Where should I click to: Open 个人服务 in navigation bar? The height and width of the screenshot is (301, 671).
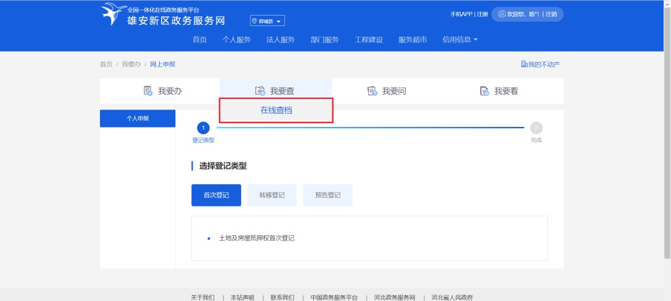click(x=236, y=39)
